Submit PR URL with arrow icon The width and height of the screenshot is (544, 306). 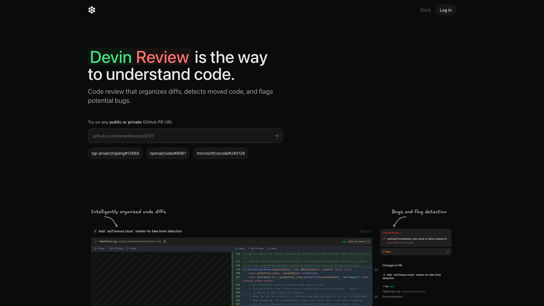click(276, 136)
